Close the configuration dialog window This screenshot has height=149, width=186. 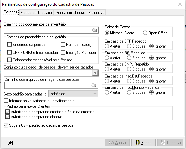tap(180, 4)
